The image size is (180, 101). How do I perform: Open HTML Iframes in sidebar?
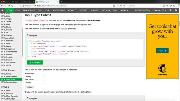pos(6,35)
